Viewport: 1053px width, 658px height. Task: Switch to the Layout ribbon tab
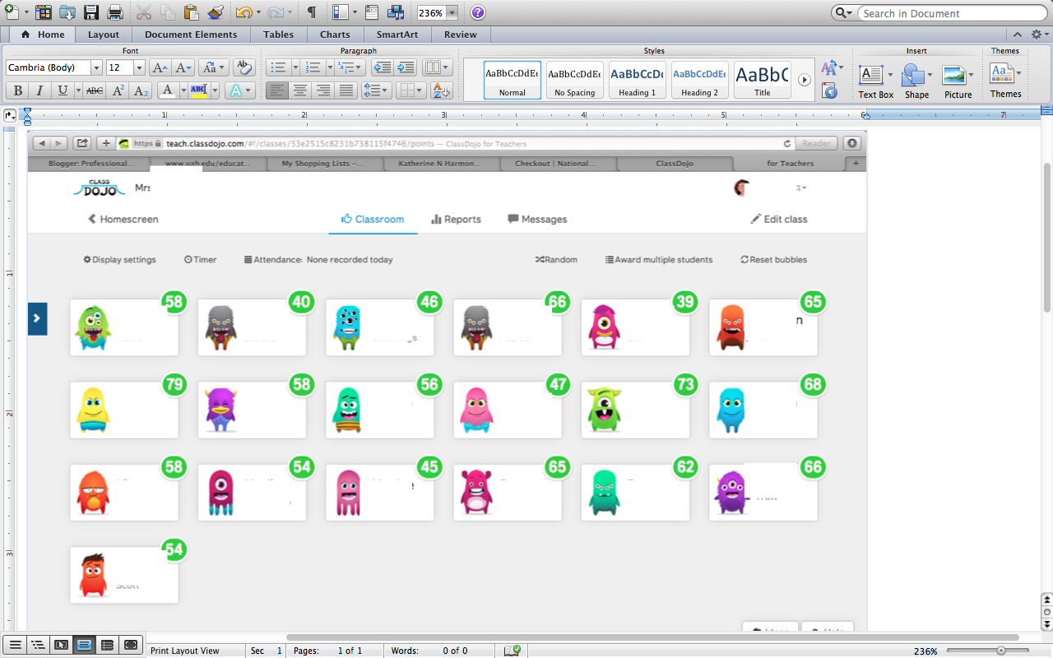pyautogui.click(x=104, y=35)
